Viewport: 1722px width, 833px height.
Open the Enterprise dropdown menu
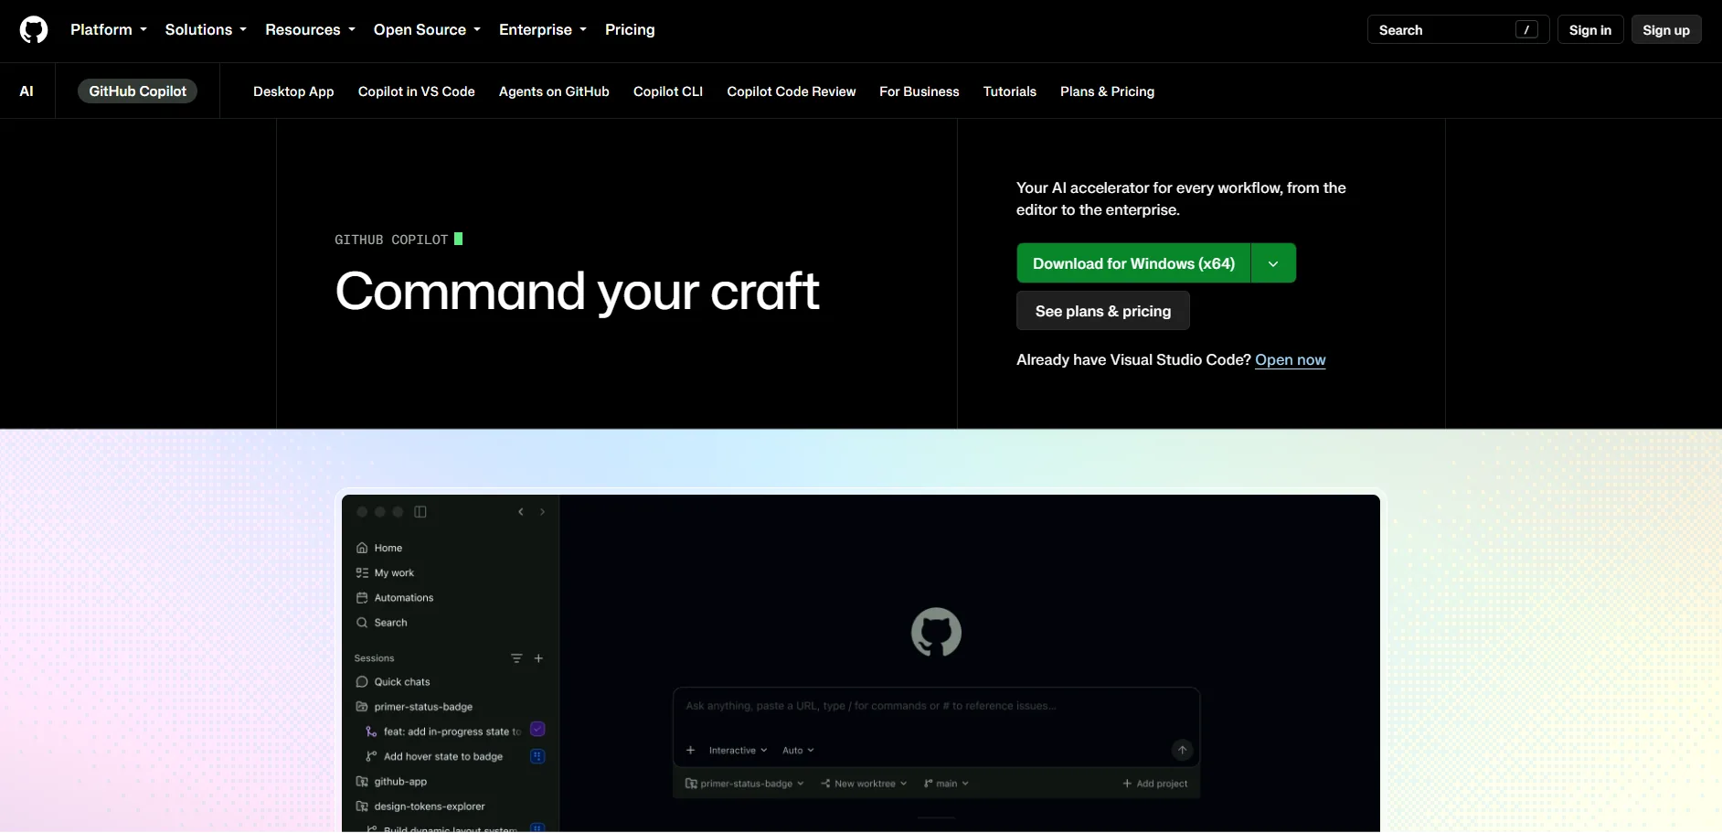(543, 29)
